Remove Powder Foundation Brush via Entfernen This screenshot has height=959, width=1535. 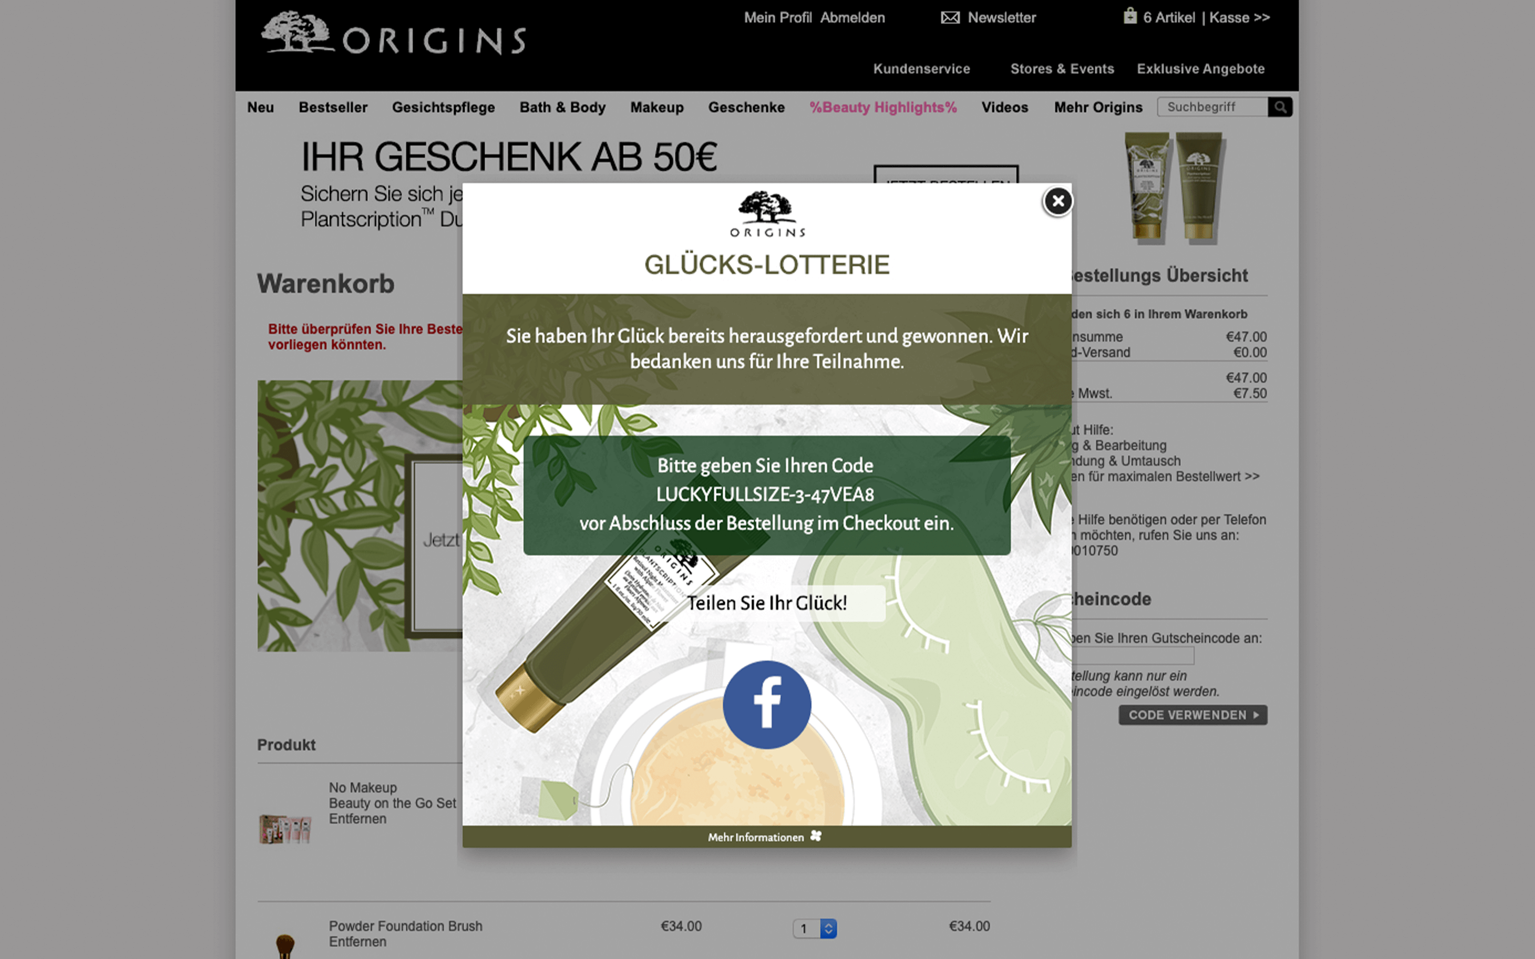click(x=357, y=942)
